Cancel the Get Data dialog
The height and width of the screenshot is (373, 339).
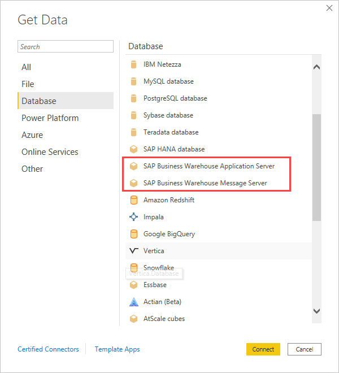click(x=305, y=349)
